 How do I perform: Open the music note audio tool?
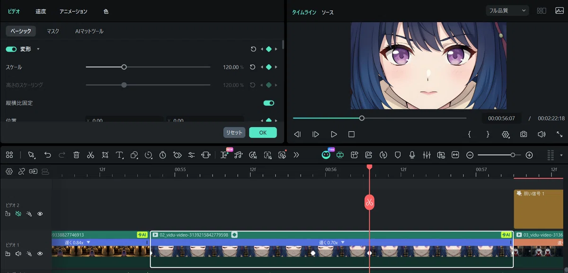point(239,154)
